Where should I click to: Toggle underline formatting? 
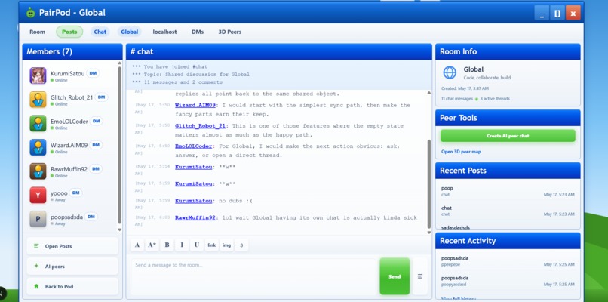[197, 245]
